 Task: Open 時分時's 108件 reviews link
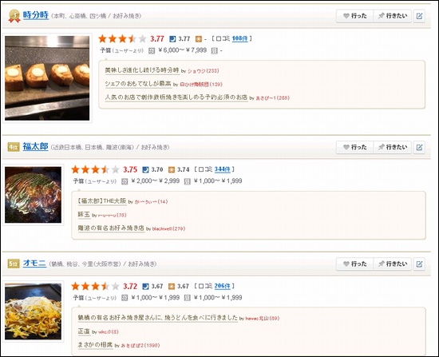[x=240, y=38]
